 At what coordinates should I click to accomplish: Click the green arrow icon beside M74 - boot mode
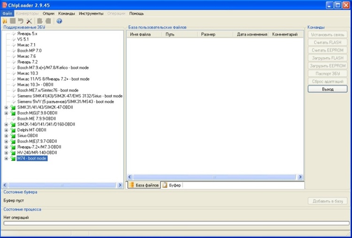tap(13, 159)
